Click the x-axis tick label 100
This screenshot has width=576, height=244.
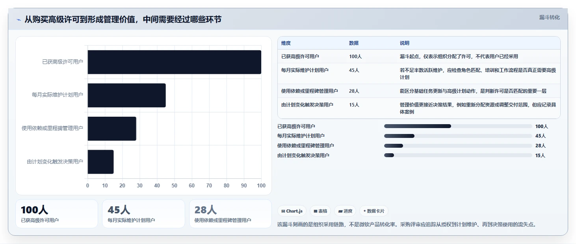261,186
